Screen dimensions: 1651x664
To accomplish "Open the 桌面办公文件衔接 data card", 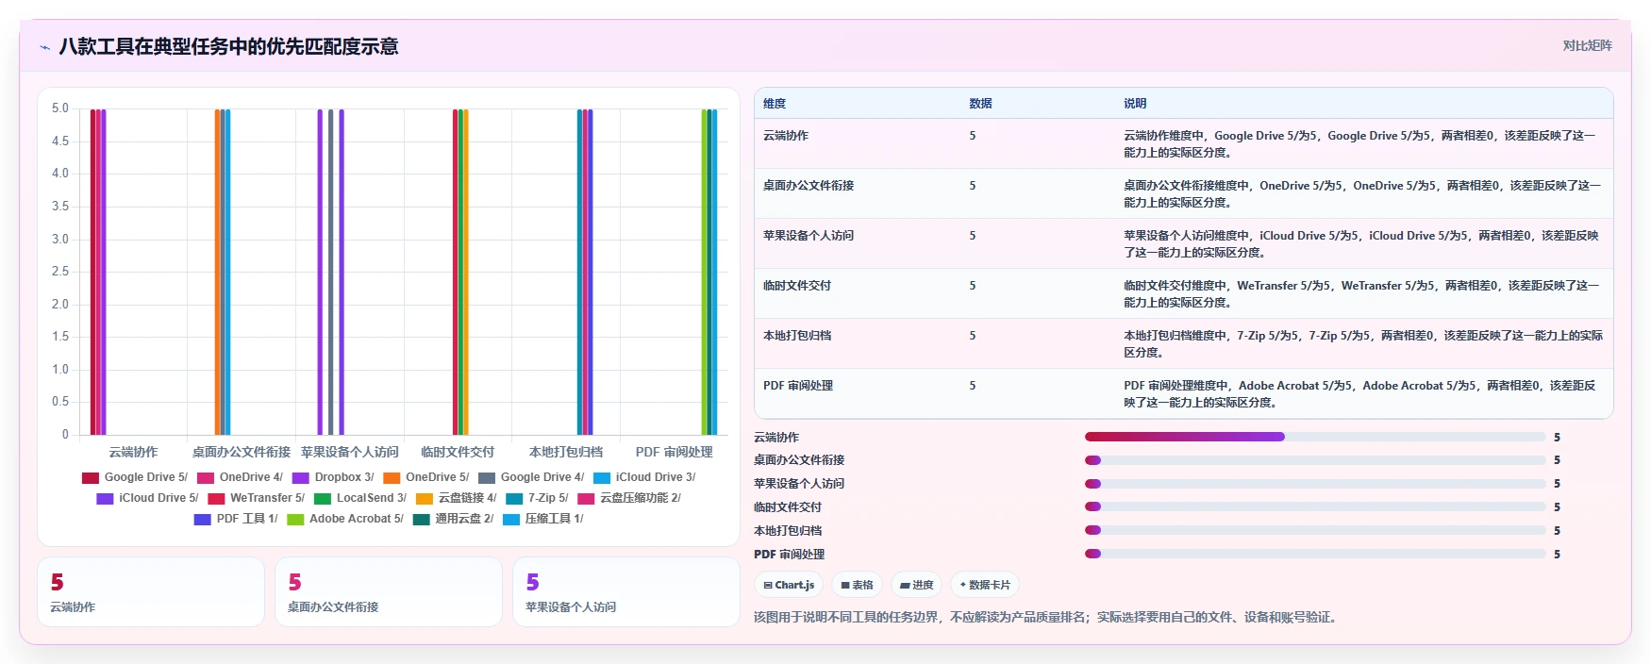I will click(x=389, y=591).
